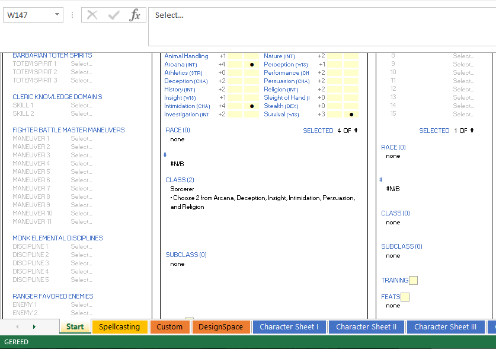The image size is (496, 349).
Task: Open Maneuver 11 Select dropdown
Action: pos(82,221)
